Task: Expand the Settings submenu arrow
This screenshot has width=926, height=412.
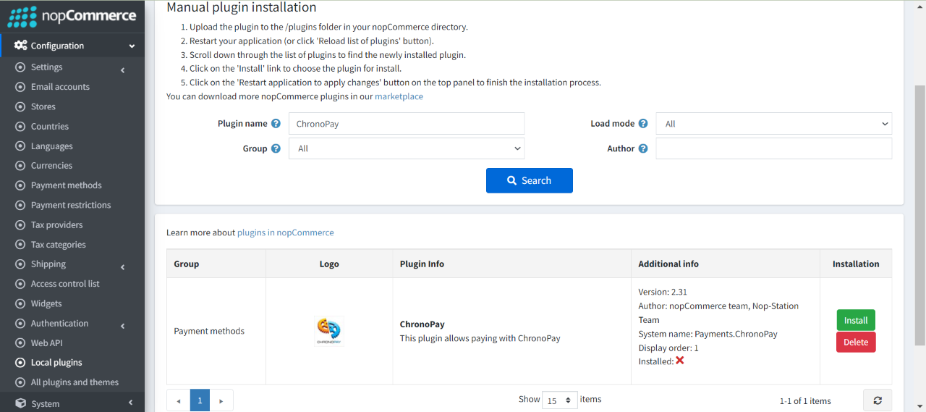Action: [x=123, y=70]
